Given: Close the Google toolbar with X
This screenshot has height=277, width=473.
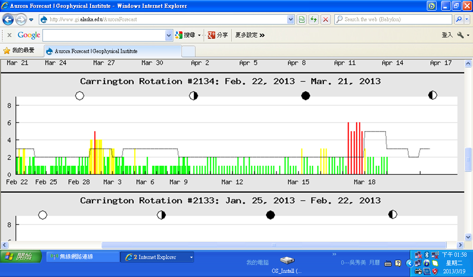Looking at the screenshot, I should [9, 35].
